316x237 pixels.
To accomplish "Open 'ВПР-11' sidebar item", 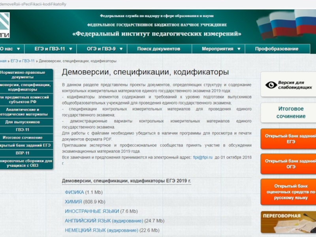I will (26, 153).
